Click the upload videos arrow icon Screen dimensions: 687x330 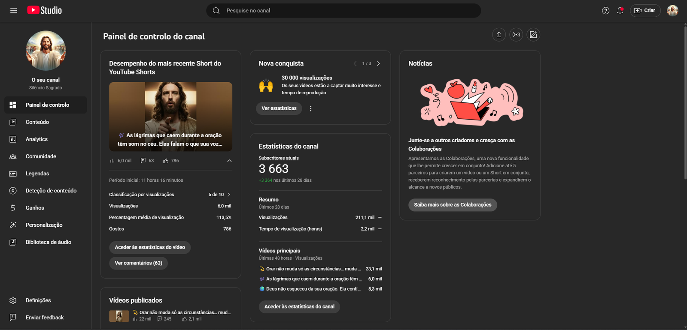pos(499,35)
